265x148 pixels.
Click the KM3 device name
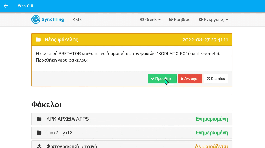point(77,20)
